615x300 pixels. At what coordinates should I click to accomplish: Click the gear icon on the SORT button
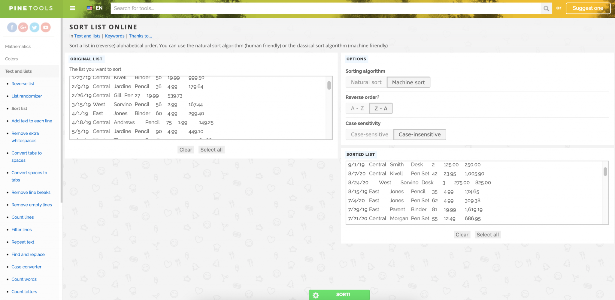(x=316, y=295)
